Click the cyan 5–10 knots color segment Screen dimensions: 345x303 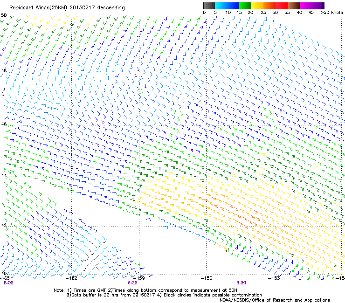tap(221, 6)
